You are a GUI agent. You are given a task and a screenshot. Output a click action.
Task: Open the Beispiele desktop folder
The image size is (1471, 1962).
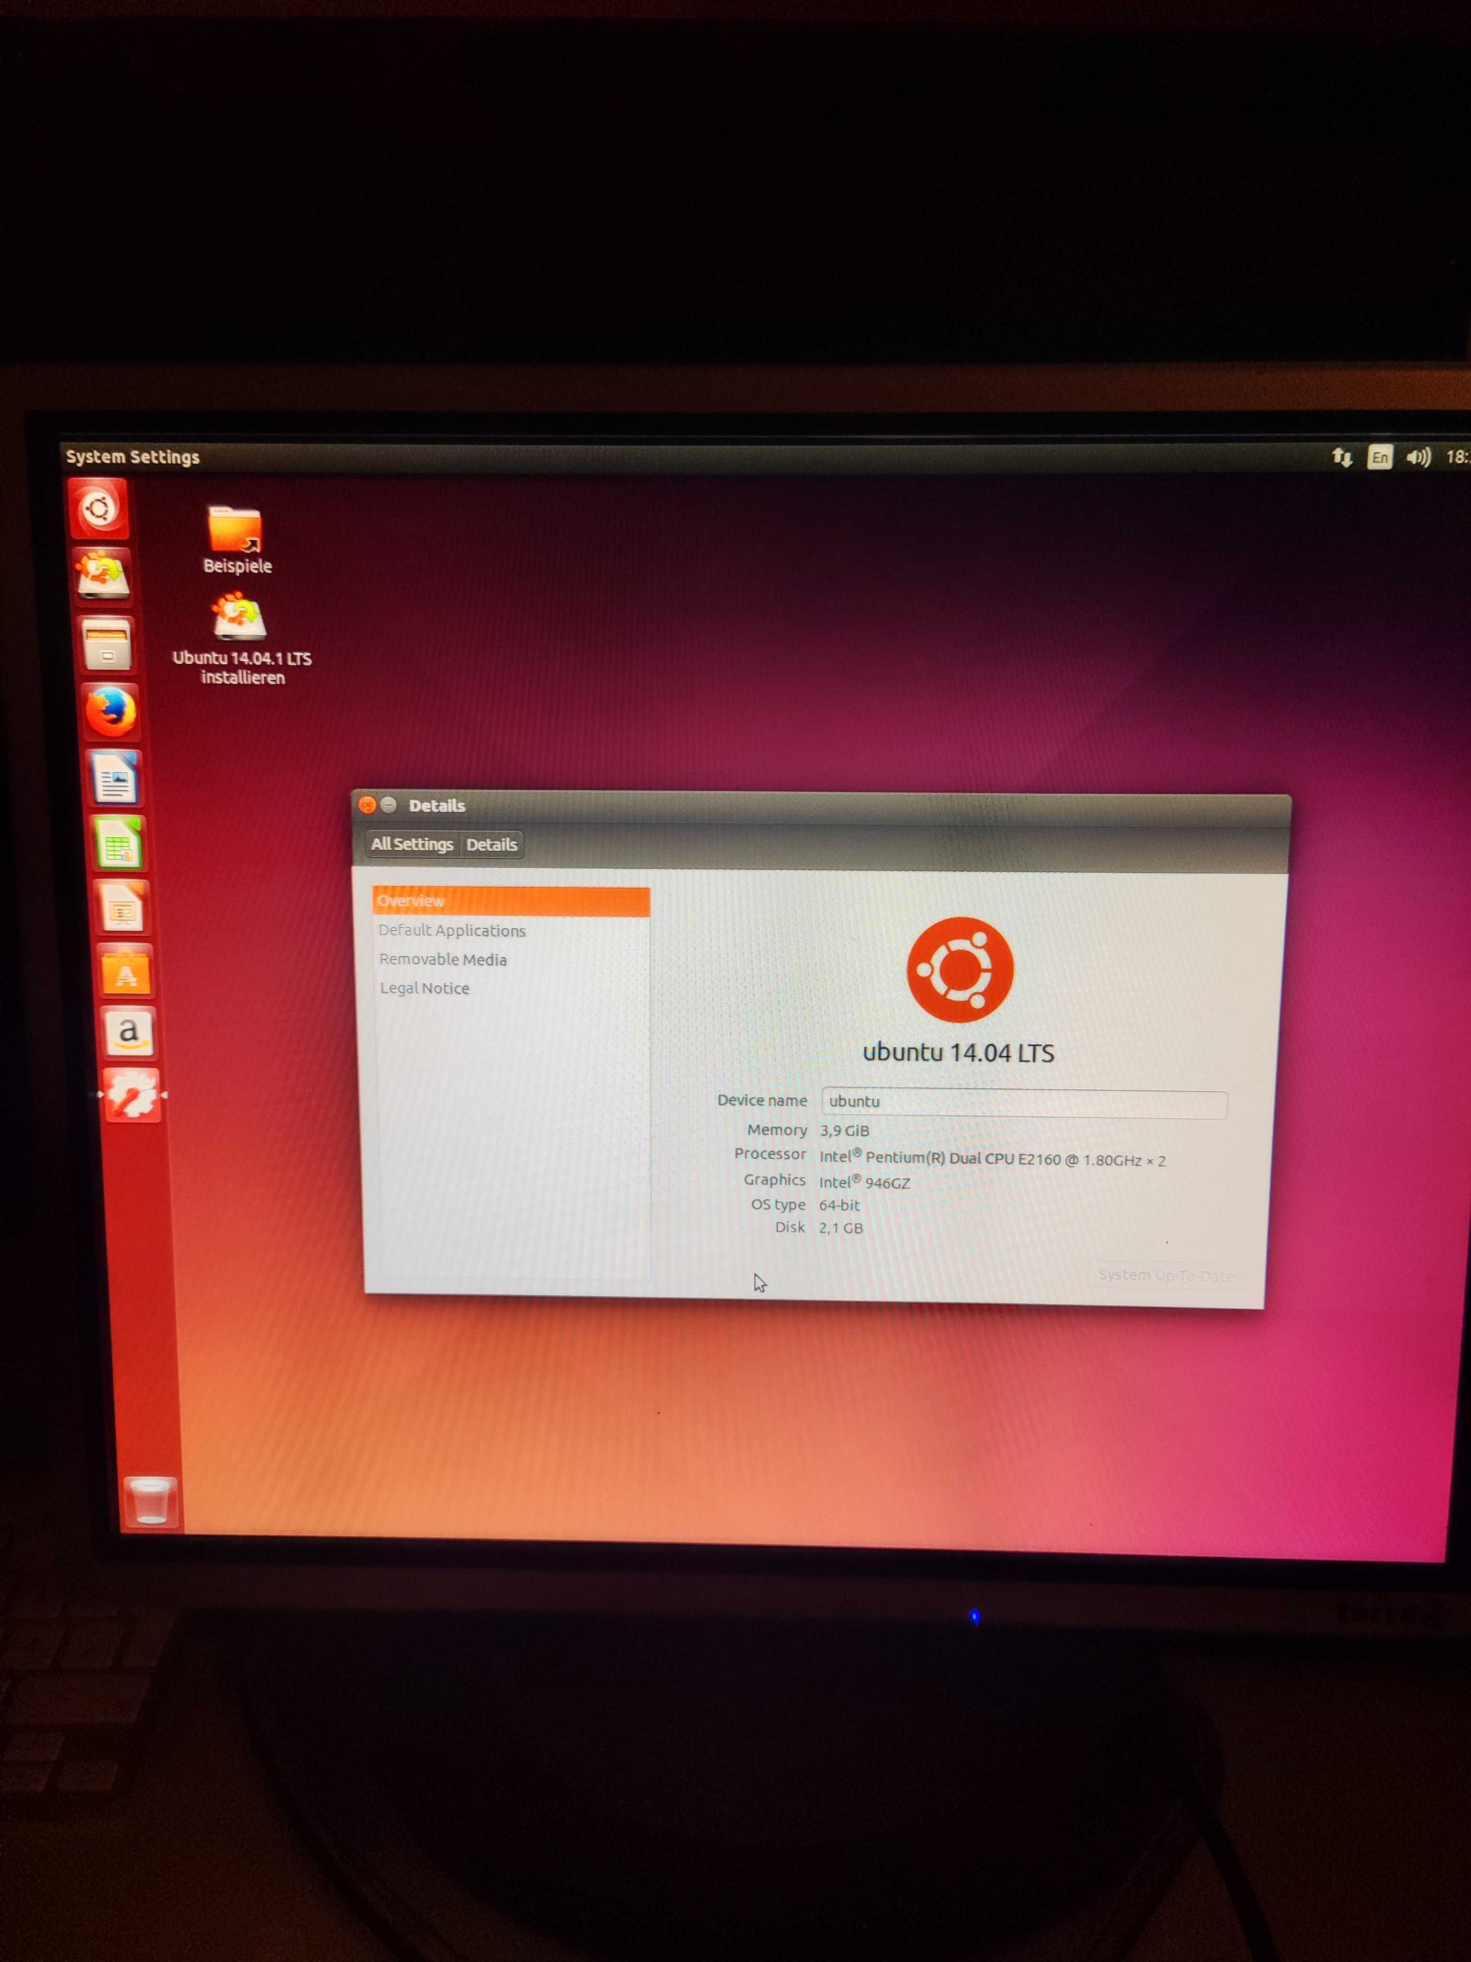[x=237, y=540]
